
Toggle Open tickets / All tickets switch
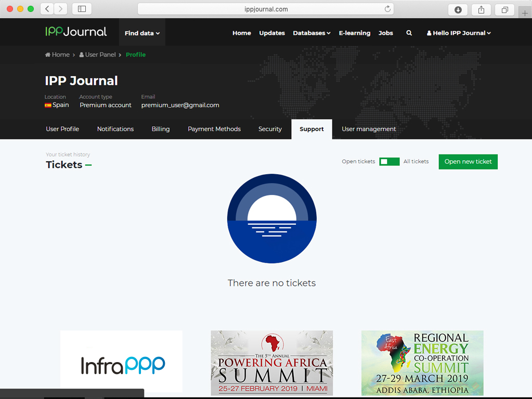pos(389,162)
